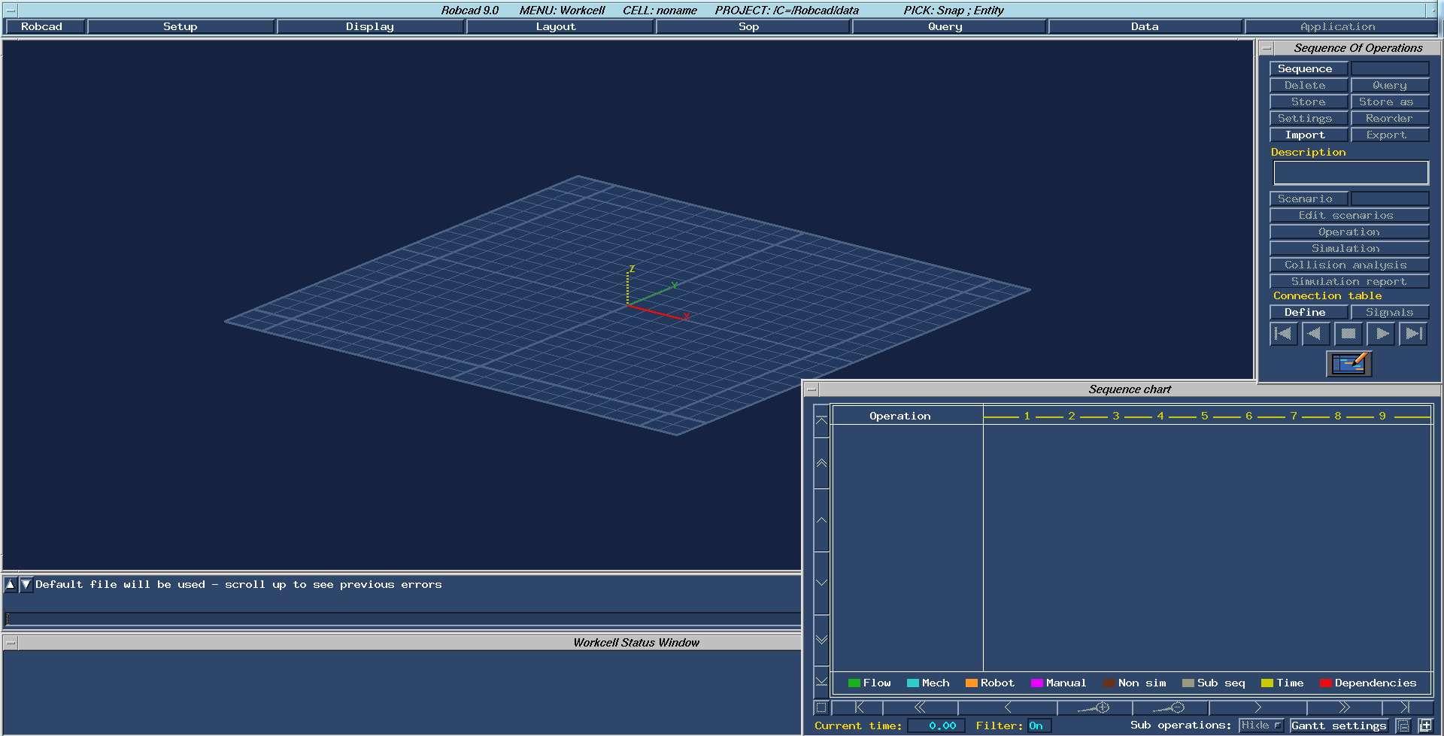Screen dimensions: 1444x736
Task: Click the Gantt single-left scroll arrow
Action: coord(1008,707)
